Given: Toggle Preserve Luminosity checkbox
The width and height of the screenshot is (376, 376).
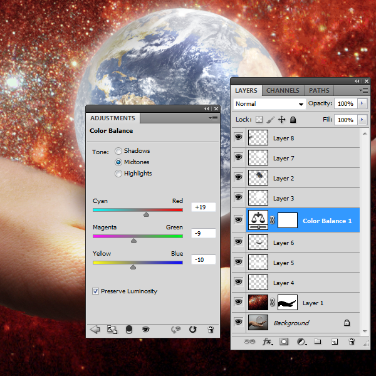Looking at the screenshot, I should click(x=95, y=291).
